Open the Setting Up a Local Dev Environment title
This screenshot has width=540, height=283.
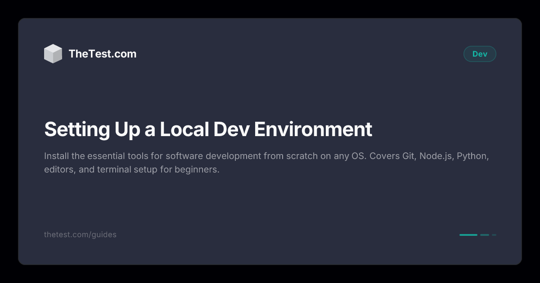pyautogui.click(x=208, y=129)
